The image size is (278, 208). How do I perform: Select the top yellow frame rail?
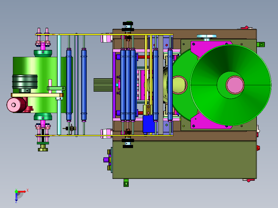click(x=104, y=34)
